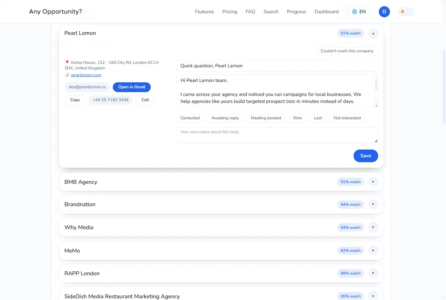Open the D user avatar

tap(384, 12)
